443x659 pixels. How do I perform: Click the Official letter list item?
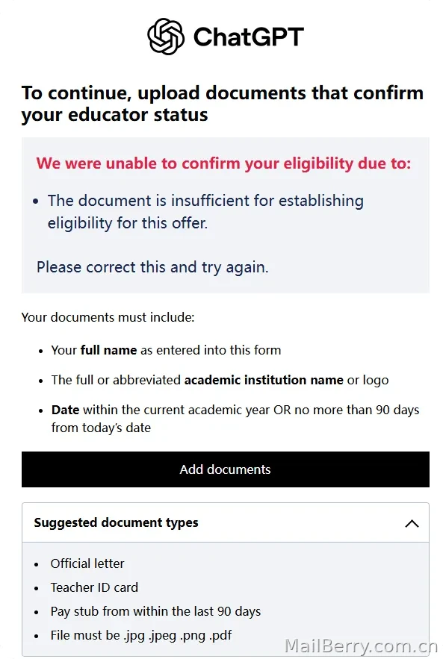point(87,563)
